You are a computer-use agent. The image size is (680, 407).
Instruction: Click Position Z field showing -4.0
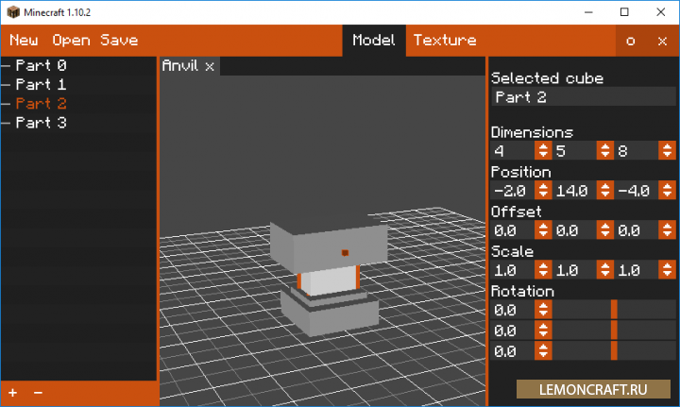637,191
